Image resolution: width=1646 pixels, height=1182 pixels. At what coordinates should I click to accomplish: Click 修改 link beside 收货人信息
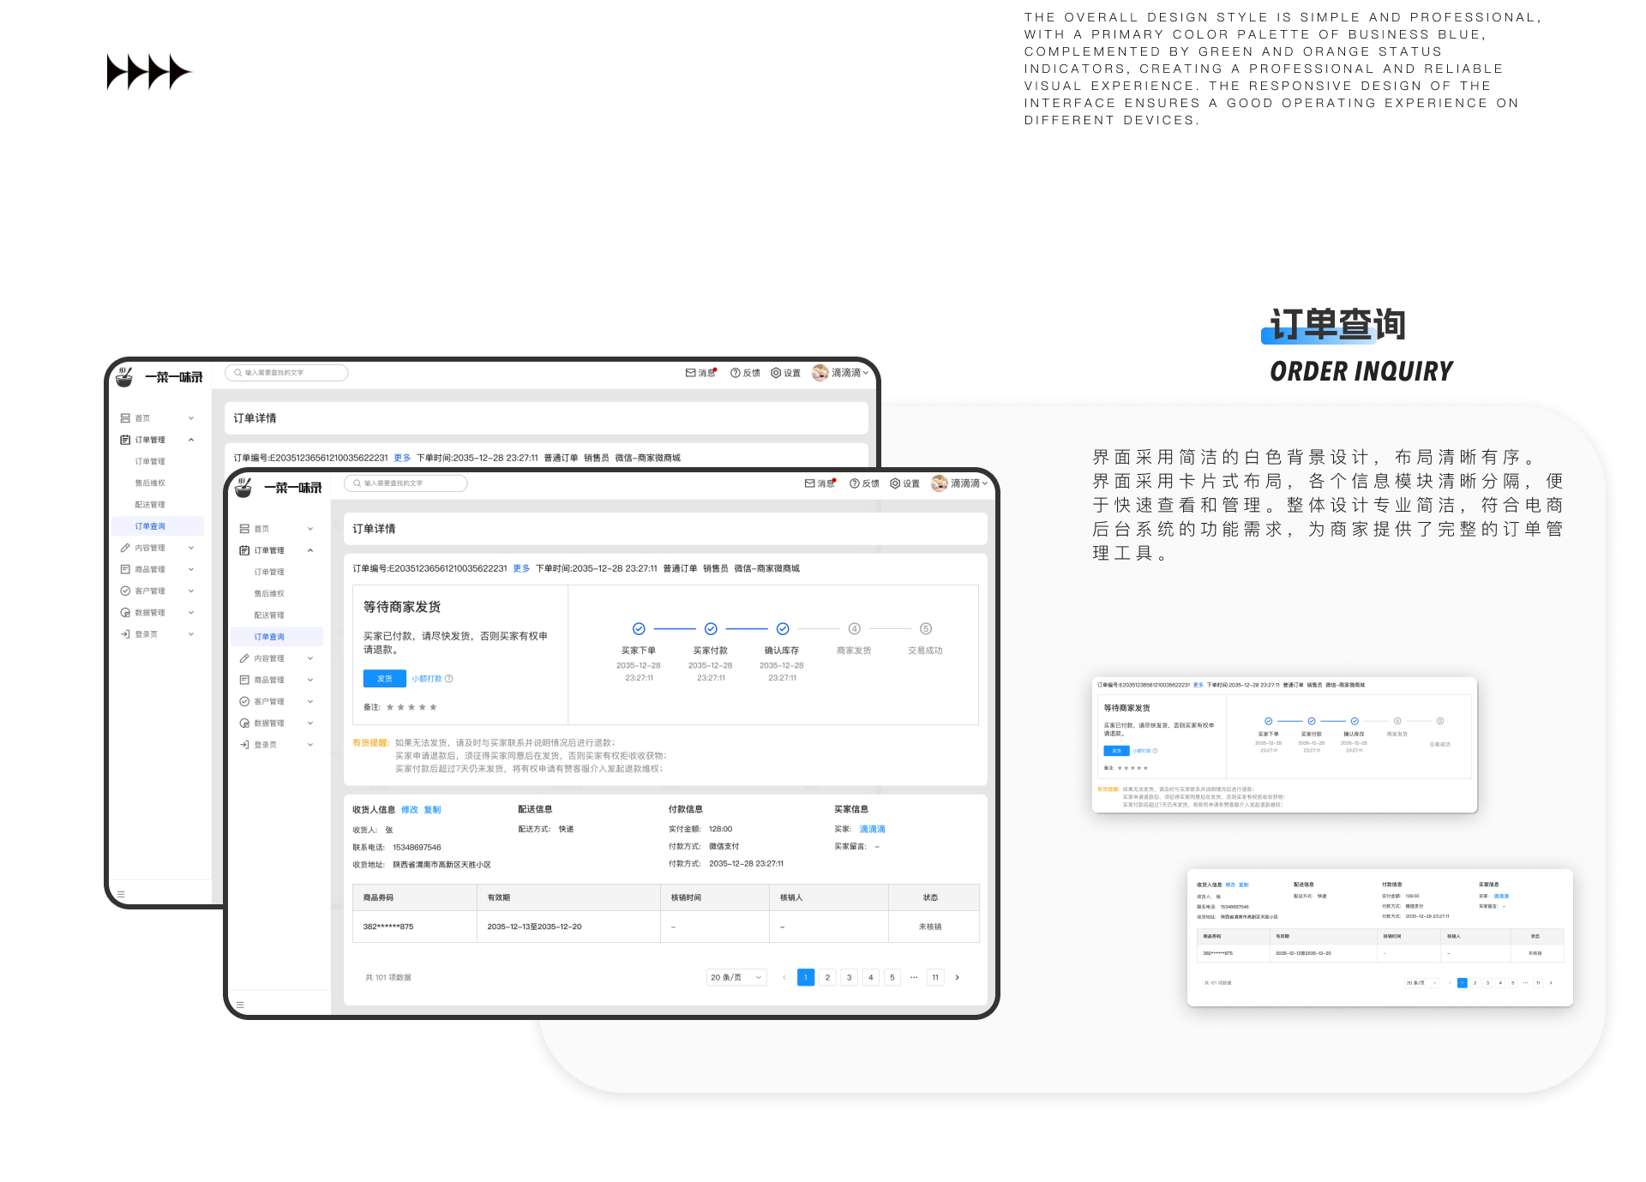point(409,810)
